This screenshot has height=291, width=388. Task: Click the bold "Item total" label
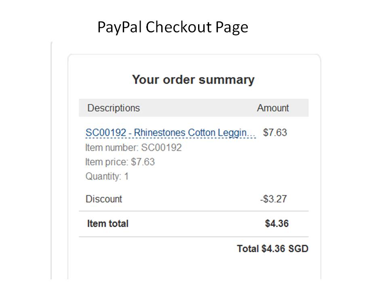click(108, 224)
